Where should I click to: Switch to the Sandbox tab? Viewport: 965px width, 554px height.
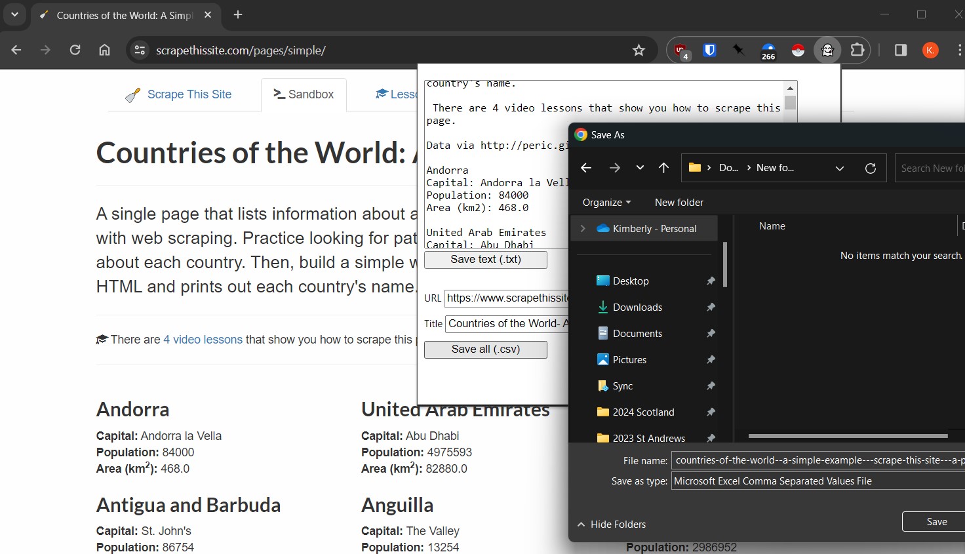tap(304, 94)
